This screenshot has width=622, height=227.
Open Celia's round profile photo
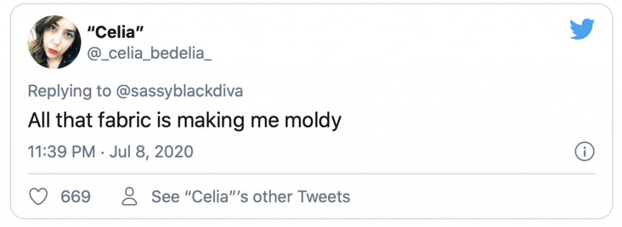click(x=54, y=42)
